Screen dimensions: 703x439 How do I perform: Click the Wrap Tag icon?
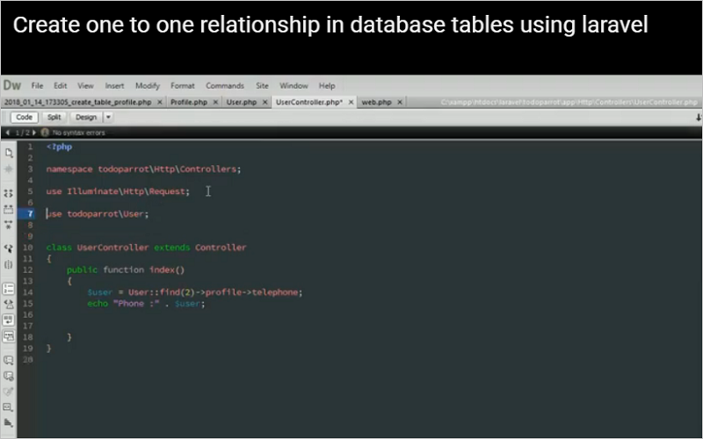[x=9, y=392]
